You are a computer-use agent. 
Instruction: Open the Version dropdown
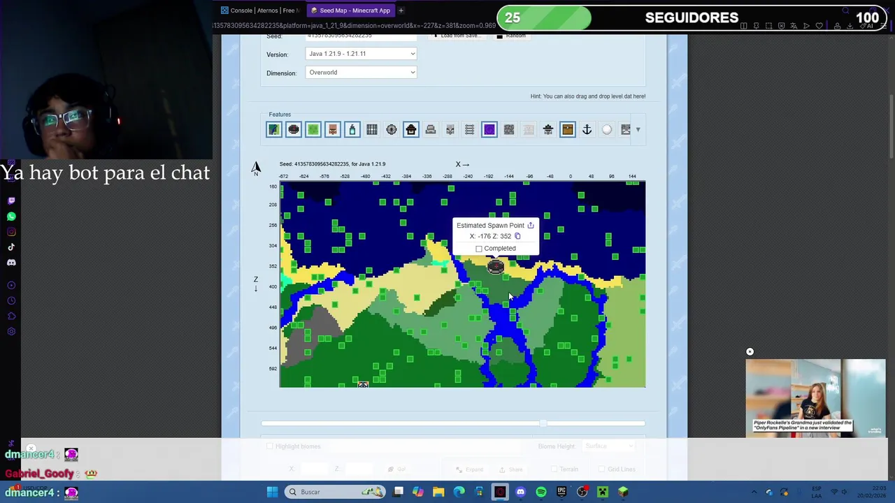click(x=361, y=54)
